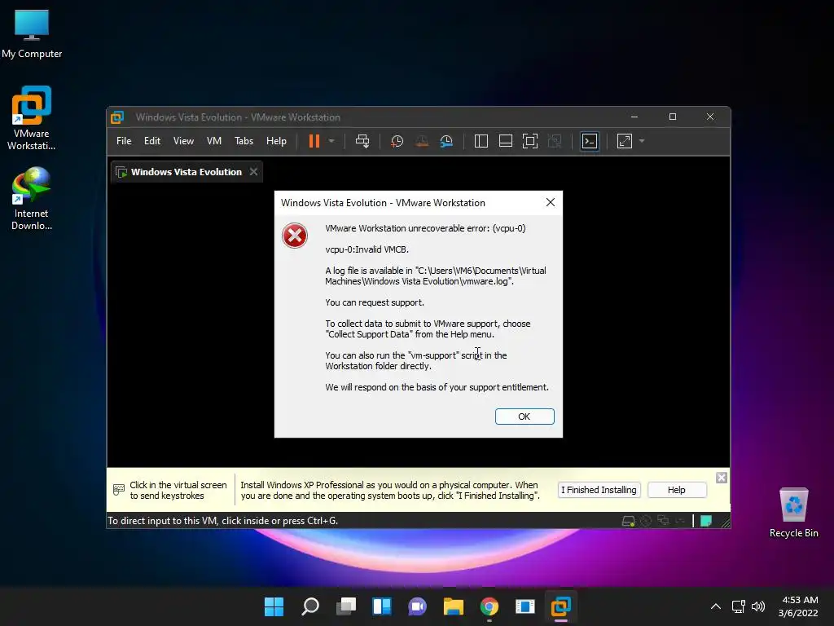Click the VMware Workstation taskbar icon
Image resolution: width=834 pixels, height=626 pixels.
click(x=560, y=606)
